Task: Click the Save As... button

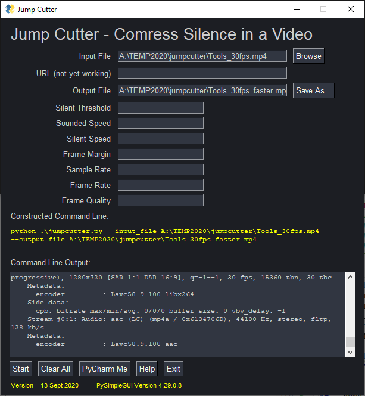Action: click(314, 91)
